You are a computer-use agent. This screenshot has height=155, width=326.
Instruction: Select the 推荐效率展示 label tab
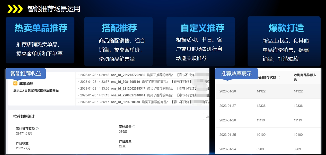tap(236, 74)
